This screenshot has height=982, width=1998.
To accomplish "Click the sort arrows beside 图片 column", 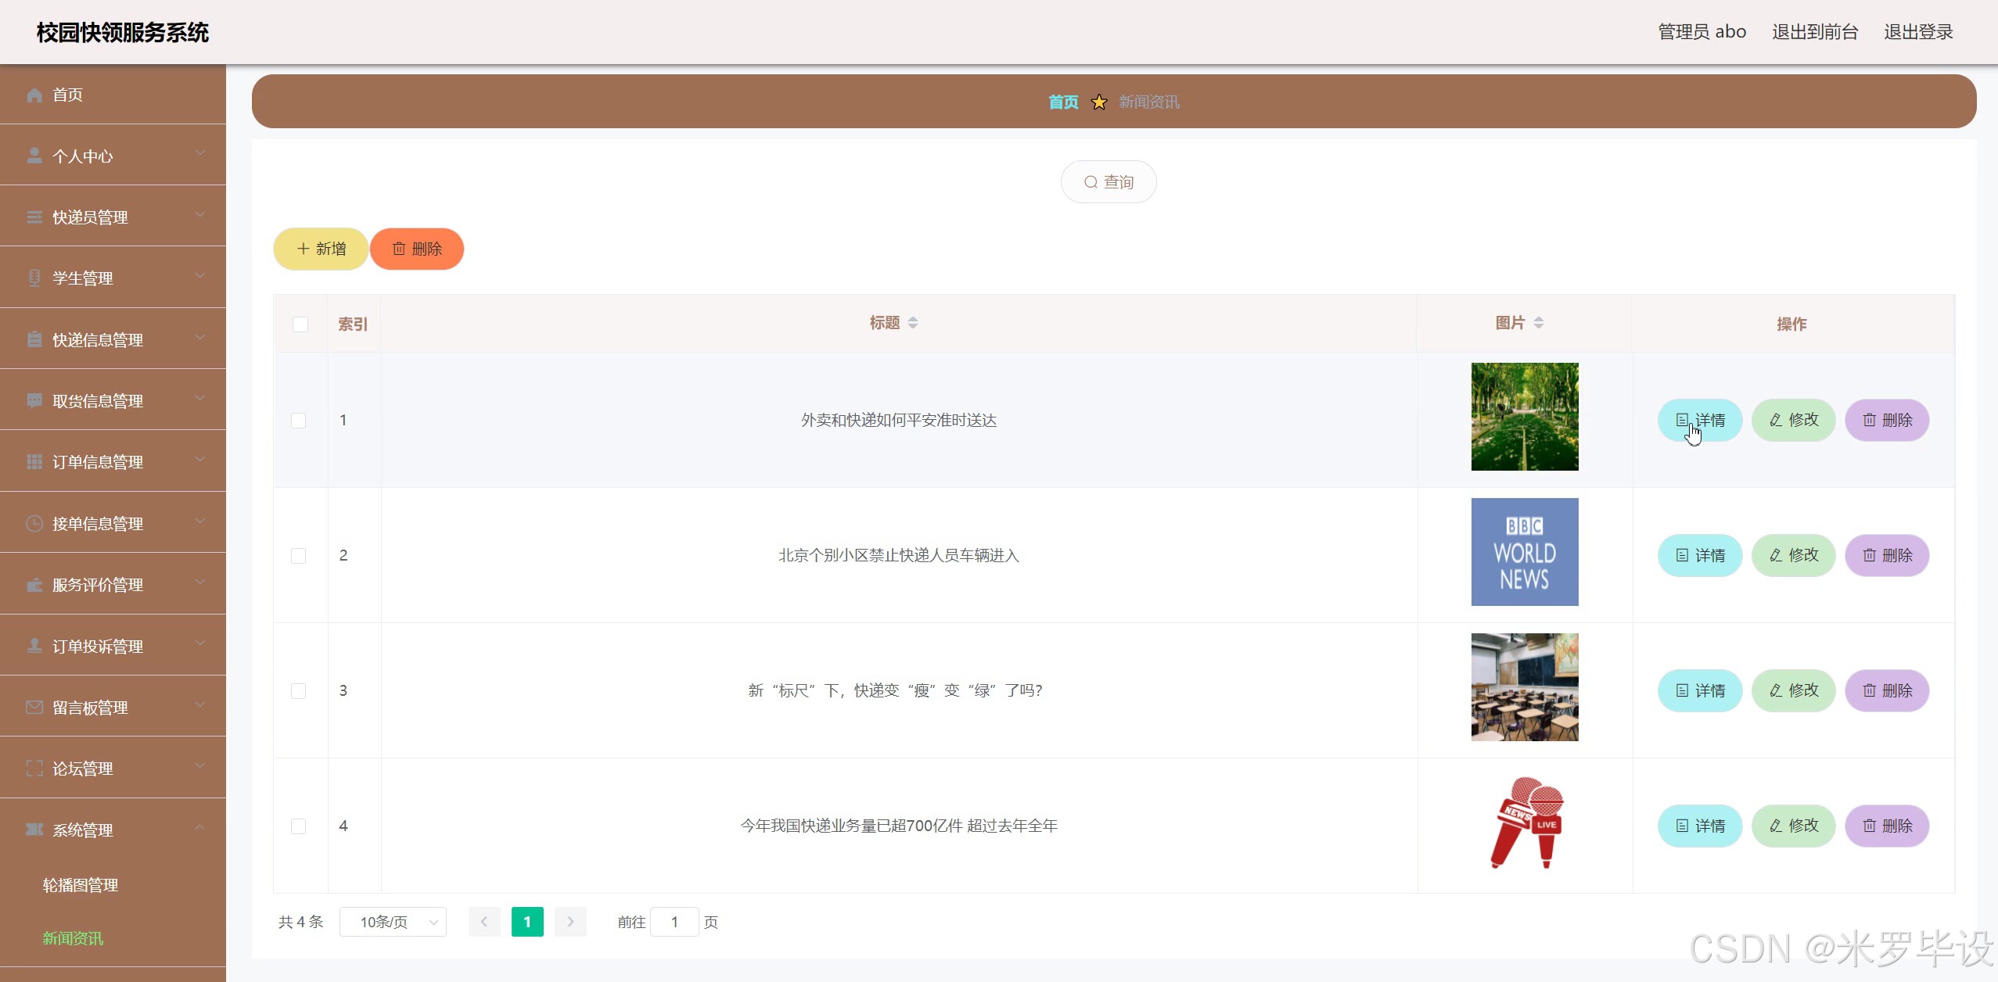I will coord(1539,323).
